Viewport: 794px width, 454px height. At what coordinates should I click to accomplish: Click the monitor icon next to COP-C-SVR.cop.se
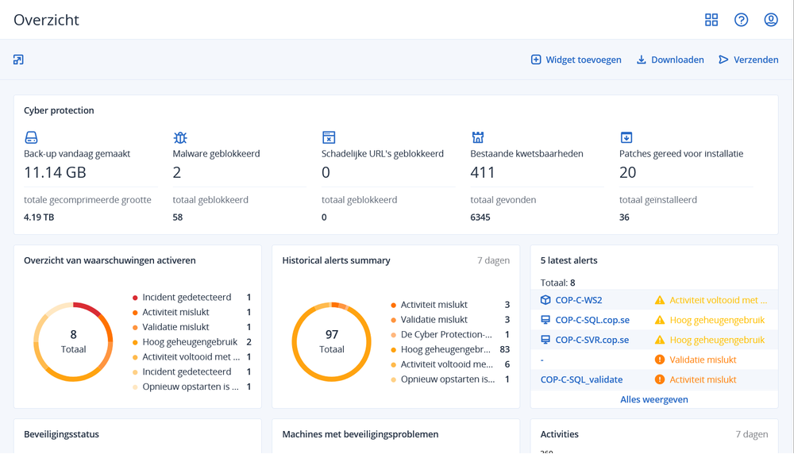(545, 340)
